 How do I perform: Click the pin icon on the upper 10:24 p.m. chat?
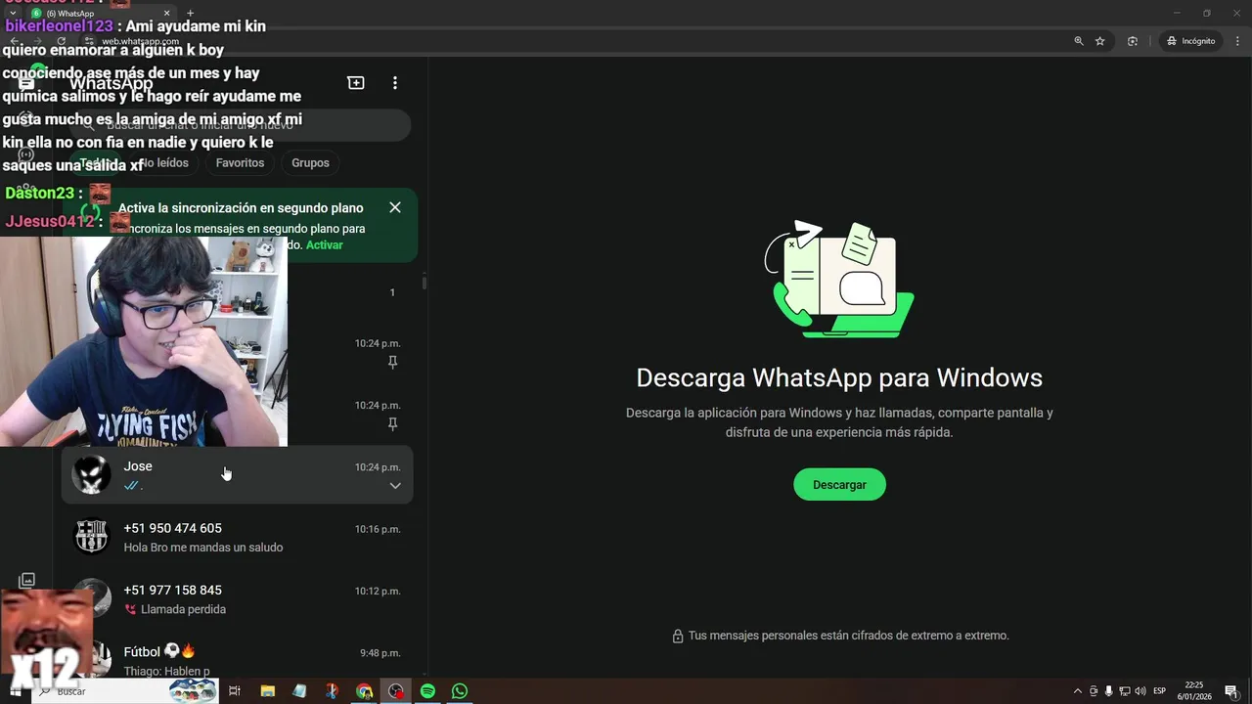[x=392, y=363]
